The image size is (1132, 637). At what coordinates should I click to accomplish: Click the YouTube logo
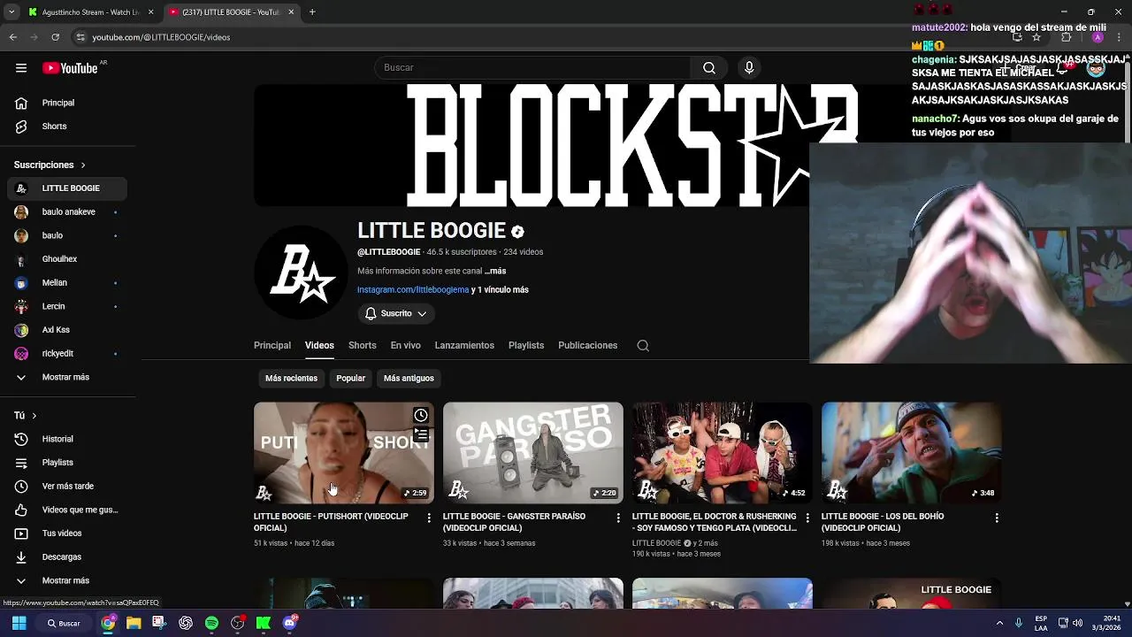pyautogui.click(x=70, y=68)
